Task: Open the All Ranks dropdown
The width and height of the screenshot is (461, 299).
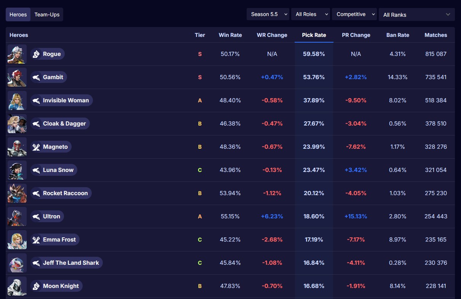Action: click(417, 14)
